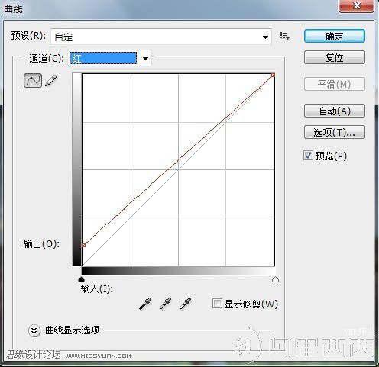The height and width of the screenshot is (367, 379).
Task: Click the 确定 OK button
Action: click(335, 36)
